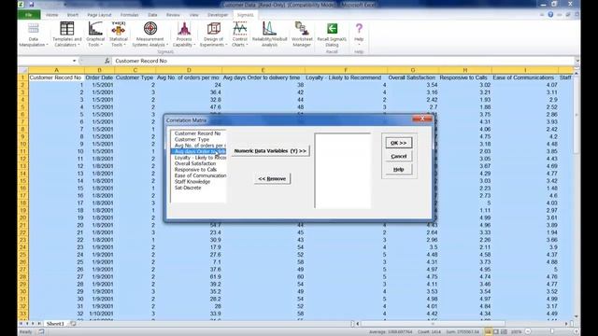
Task: Switch to the Home tab
Action: pos(52,15)
